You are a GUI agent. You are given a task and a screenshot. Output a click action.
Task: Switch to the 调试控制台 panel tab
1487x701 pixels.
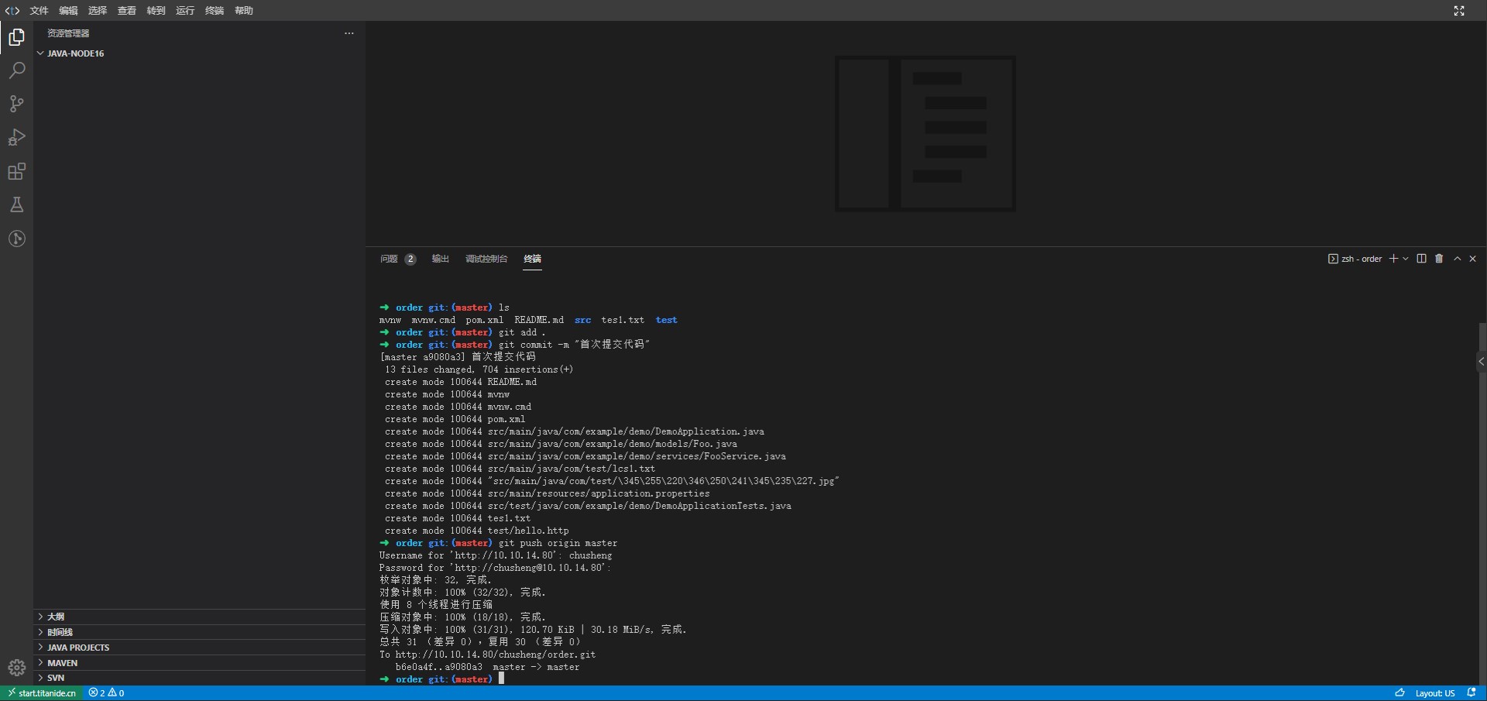(486, 259)
